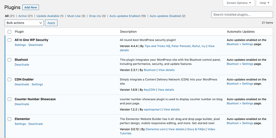276x138 pixels.
Task: Select the CDN Enabler checkbox
Action: pyautogui.click(x=10, y=80)
